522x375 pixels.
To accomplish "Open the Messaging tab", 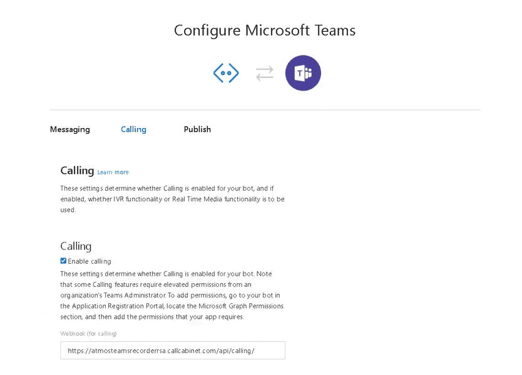I will pos(70,129).
